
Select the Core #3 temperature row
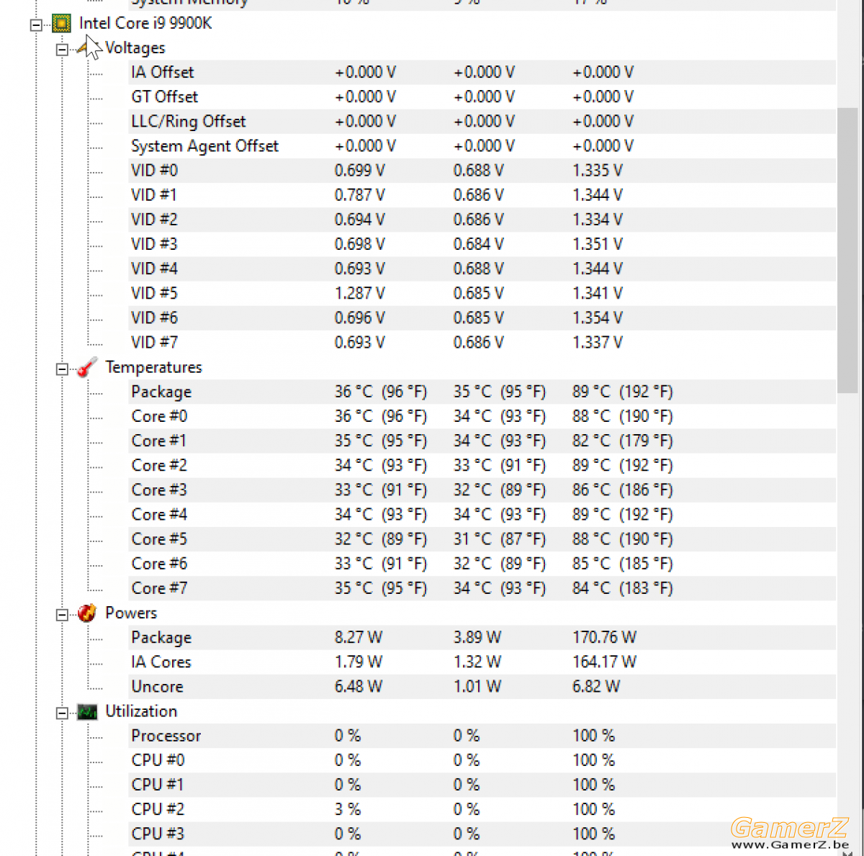[x=481, y=490]
